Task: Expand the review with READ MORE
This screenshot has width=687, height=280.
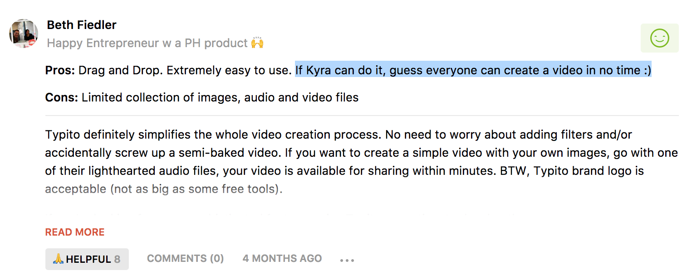Action: pyautogui.click(x=75, y=232)
